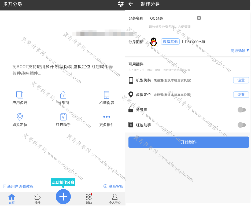Viewport: 251px width, 206px height.
Task: Click 设置 button for 虚拟定位
Action: [x=241, y=95]
